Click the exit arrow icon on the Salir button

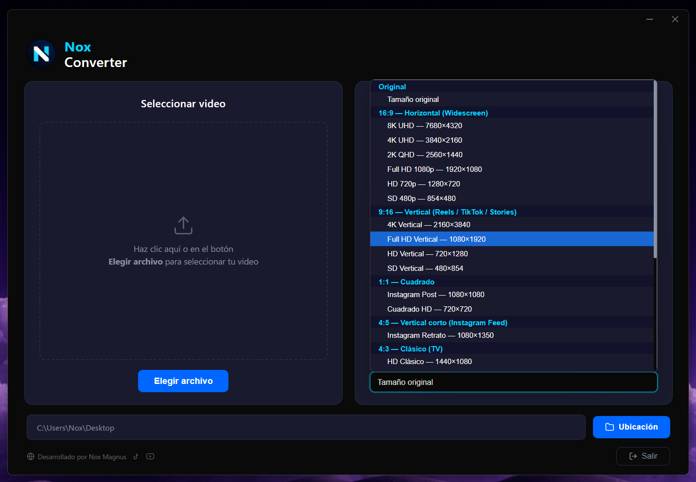pyautogui.click(x=633, y=456)
